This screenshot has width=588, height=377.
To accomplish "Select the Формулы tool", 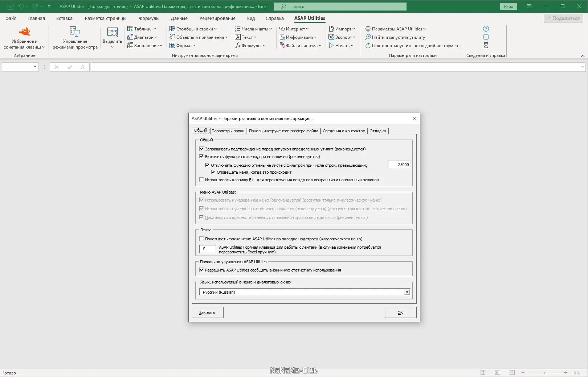I will 250,45.
